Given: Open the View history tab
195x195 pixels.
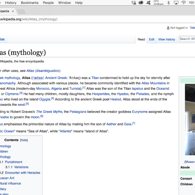Looking at the screenshot, I should 166,39.
